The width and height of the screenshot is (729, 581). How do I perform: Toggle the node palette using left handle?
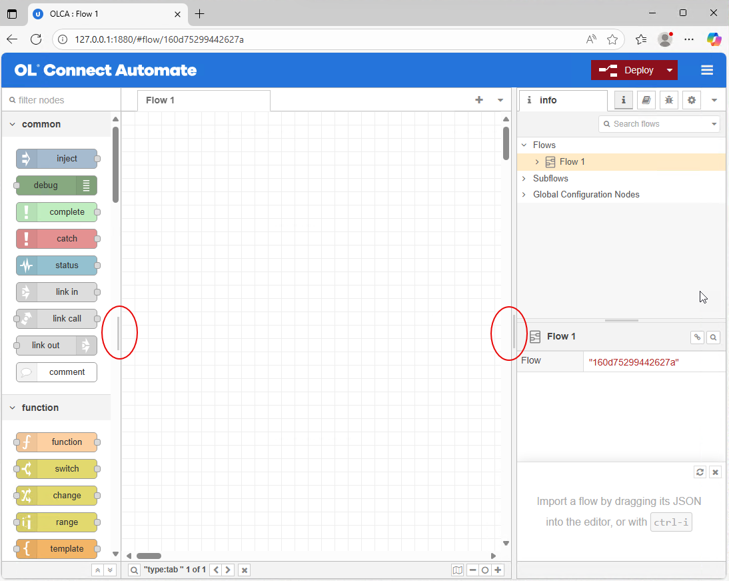[x=119, y=333]
